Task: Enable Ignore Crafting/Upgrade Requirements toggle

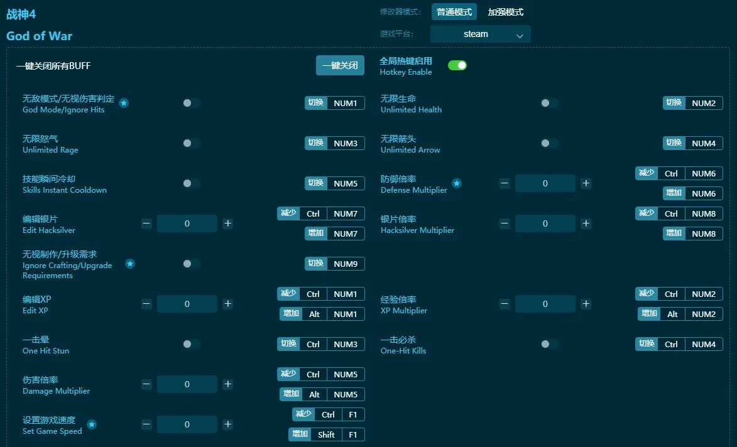Action: tap(192, 264)
